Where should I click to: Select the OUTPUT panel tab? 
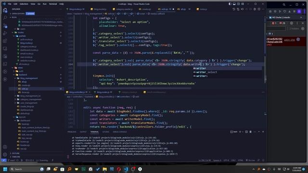(x=83, y=132)
